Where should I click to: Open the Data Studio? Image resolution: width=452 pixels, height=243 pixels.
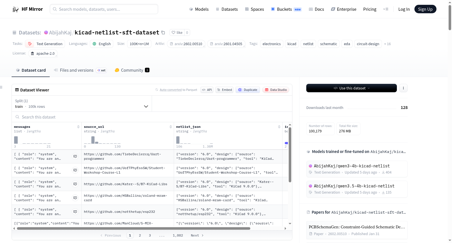(276, 90)
